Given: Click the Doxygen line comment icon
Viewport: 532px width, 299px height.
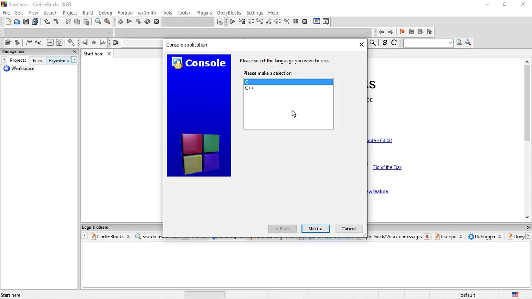Looking at the screenshot, I should click(x=38, y=43).
